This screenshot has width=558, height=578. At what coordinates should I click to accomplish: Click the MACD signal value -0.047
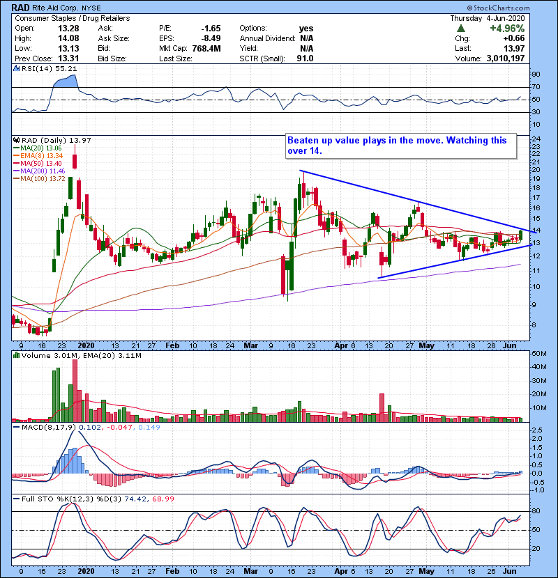(x=119, y=428)
